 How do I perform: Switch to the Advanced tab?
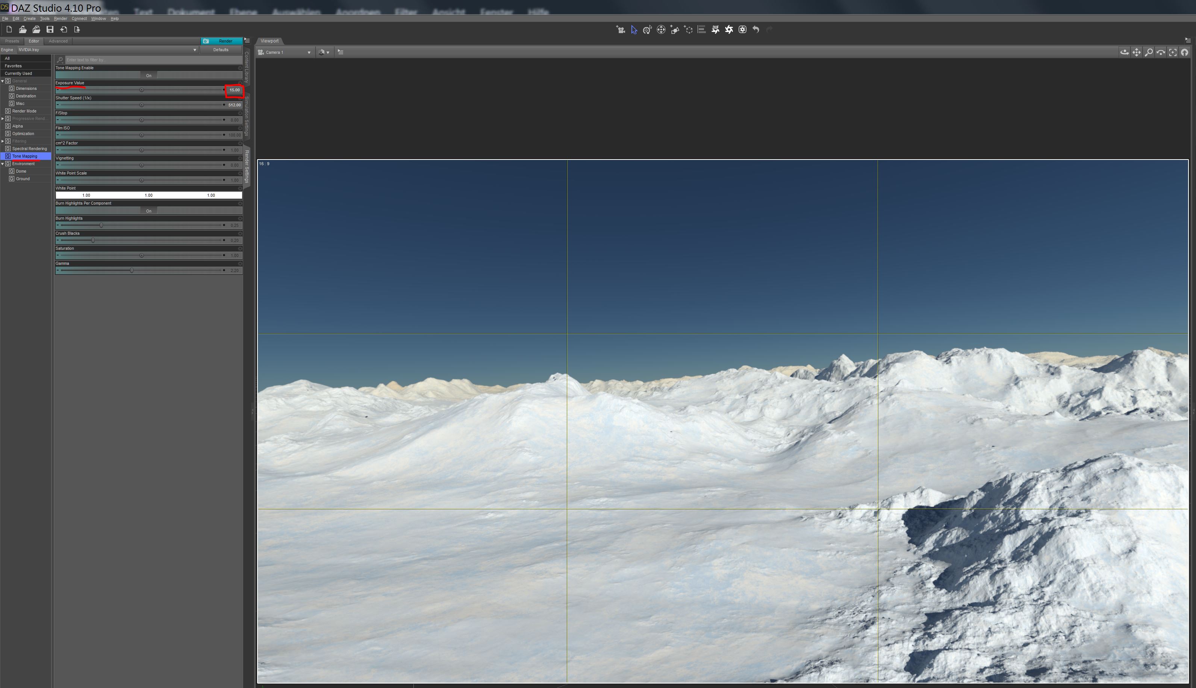[x=58, y=41]
